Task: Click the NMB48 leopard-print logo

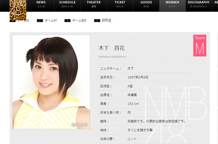Action: click(18, 10)
